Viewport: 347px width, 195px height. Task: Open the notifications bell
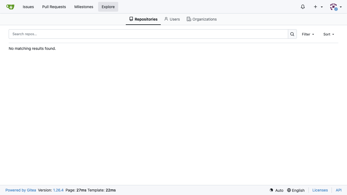303,7
